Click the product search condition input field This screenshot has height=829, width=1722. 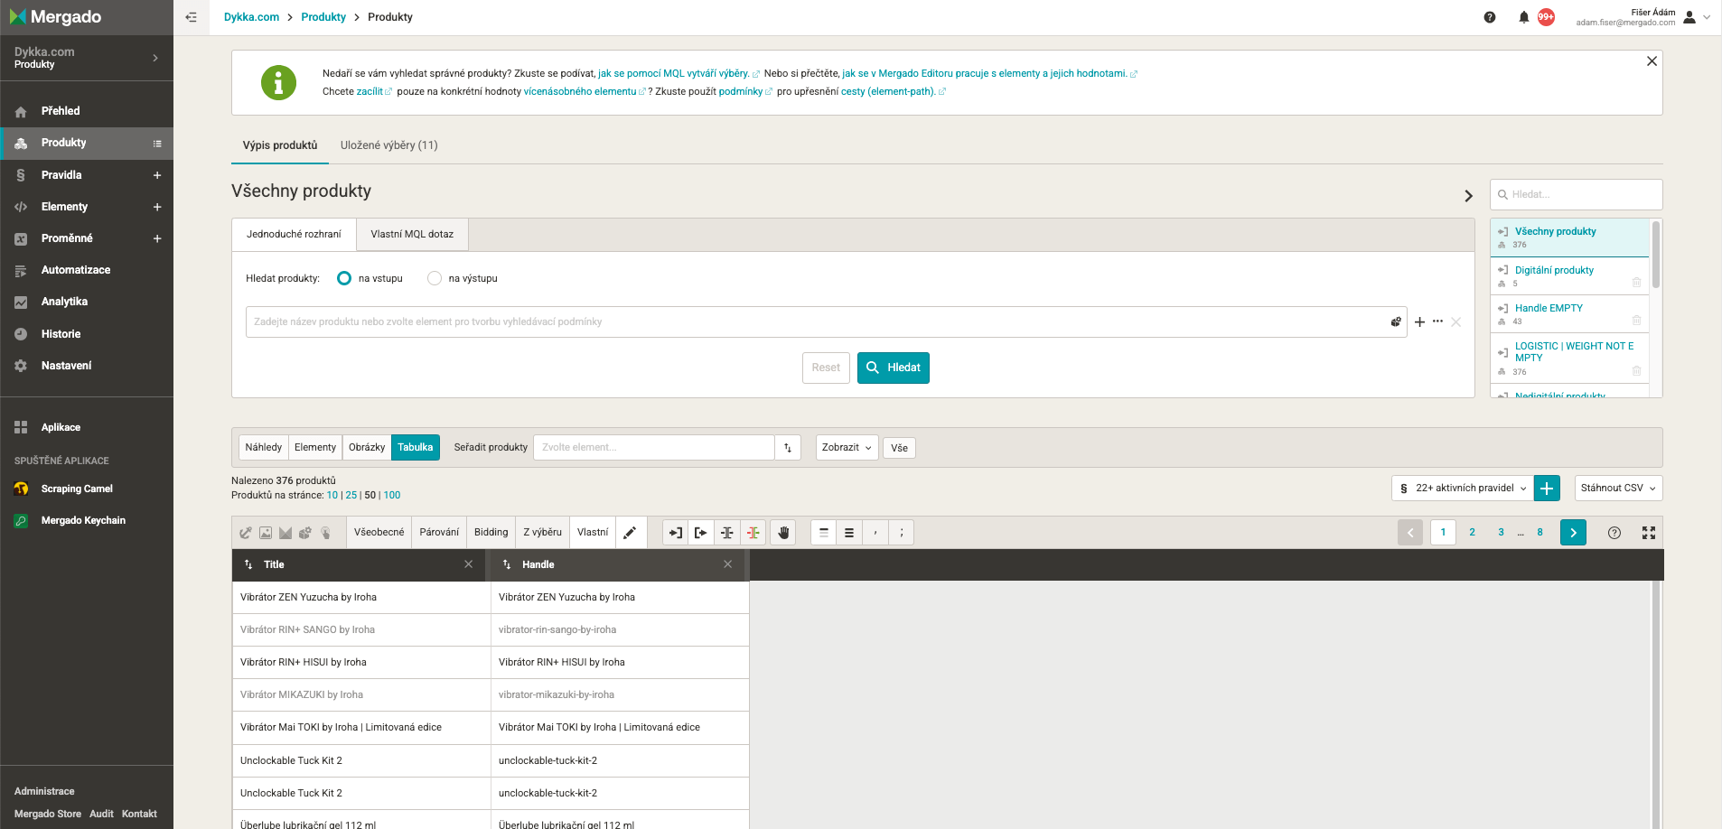(x=813, y=322)
